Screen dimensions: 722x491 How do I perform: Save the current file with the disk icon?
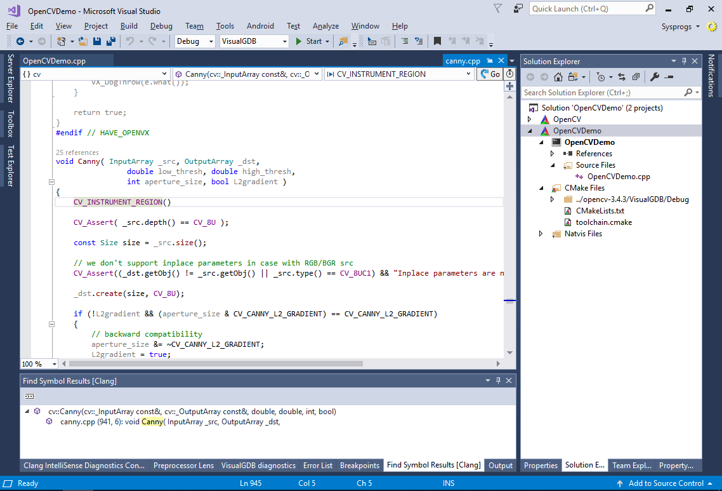tap(96, 41)
